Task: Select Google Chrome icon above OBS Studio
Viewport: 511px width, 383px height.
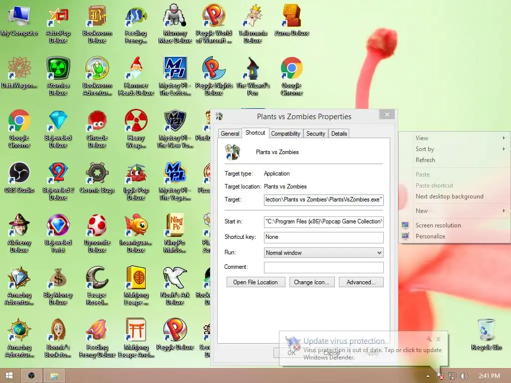Action: pos(19,129)
